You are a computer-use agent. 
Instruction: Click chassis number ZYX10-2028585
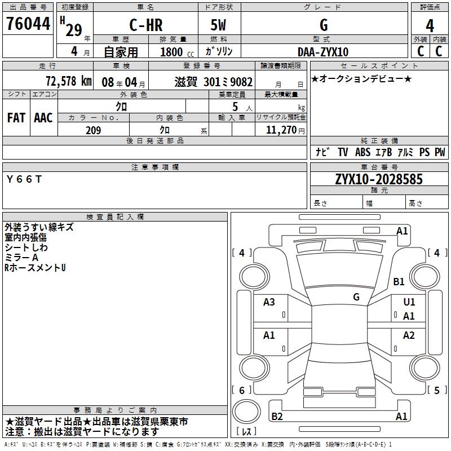379,179
